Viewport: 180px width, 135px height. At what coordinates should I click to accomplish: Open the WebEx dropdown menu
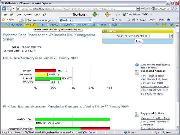click(147, 14)
